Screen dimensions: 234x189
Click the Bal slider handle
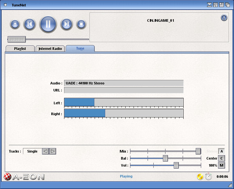[165, 158]
